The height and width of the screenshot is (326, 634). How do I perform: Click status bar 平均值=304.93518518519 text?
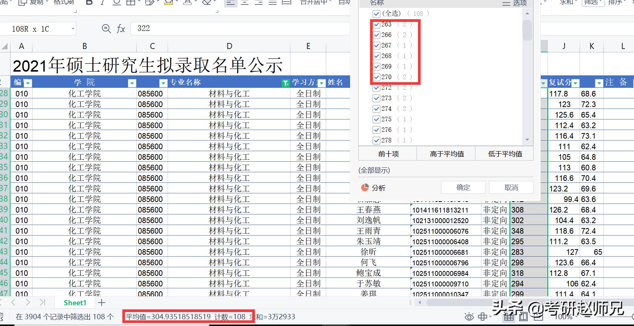(x=168, y=317)
